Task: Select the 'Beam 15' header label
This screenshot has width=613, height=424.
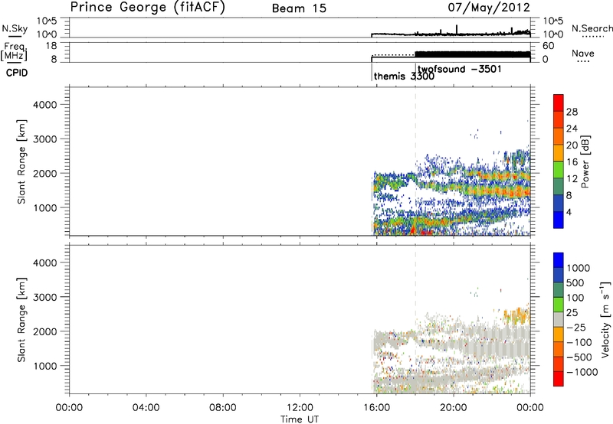Action: [299, 8]
